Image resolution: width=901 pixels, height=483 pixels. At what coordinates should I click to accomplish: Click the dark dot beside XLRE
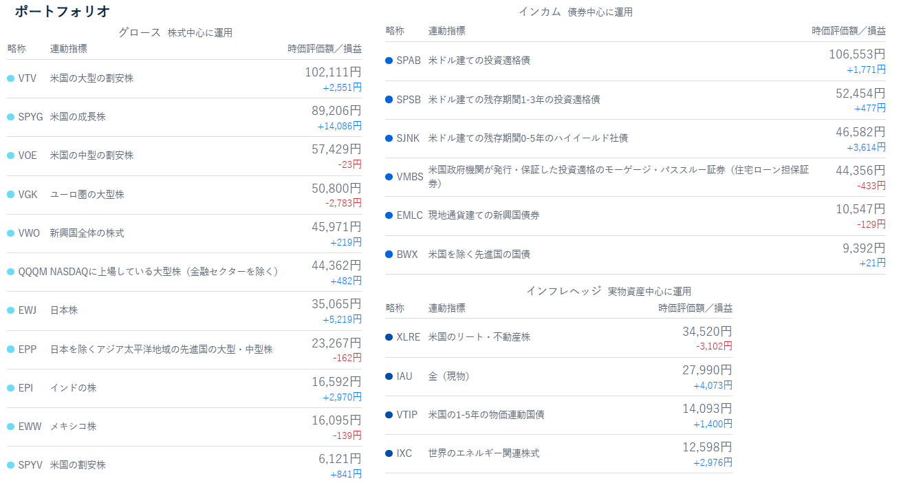click(x=389, y=337)
